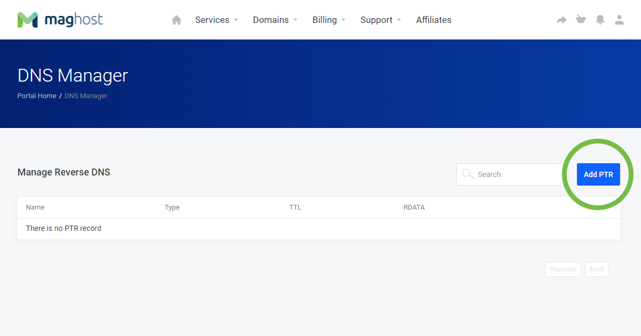
Task: Click the RDATA column header
Action: pyautogui.click(x=414, y=207)
